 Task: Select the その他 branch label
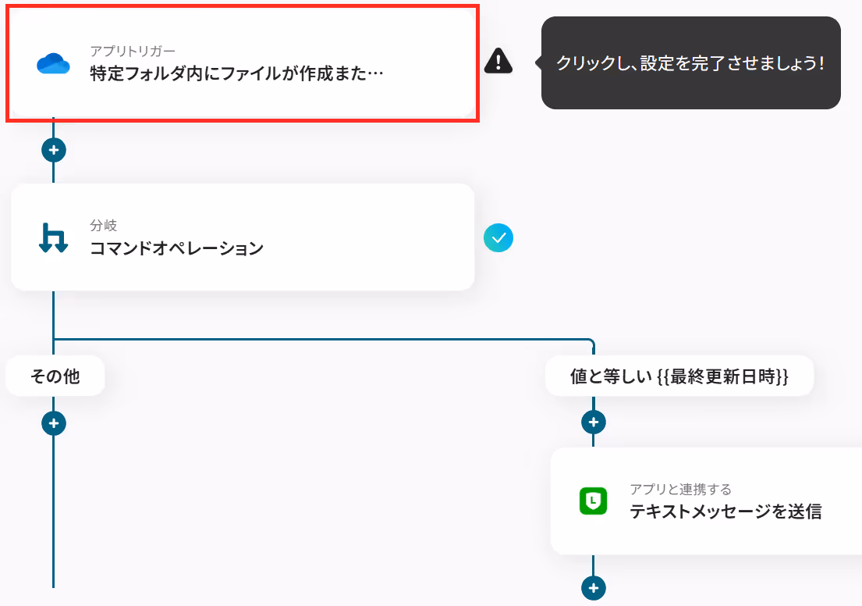click(55, 376)
